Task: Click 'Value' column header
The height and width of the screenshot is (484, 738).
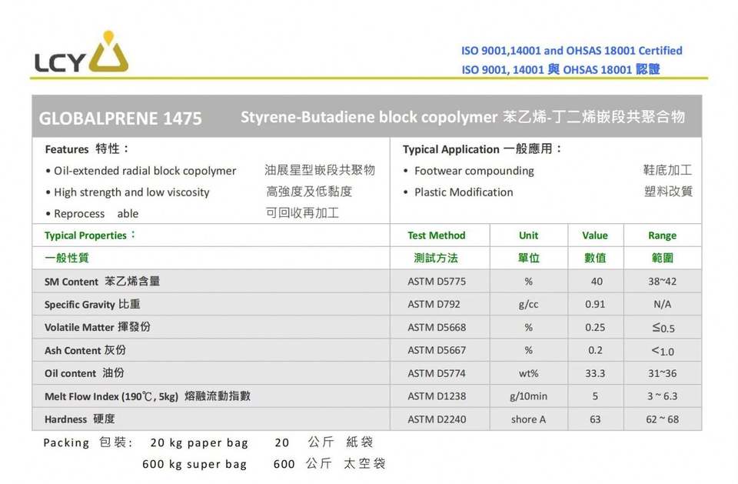Action: [x=595, y=235]
